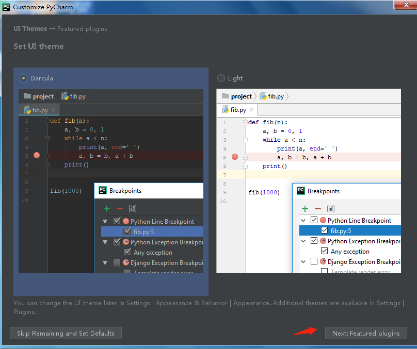Click Skip Remaining and Set Defaults

tap(66, 333)
